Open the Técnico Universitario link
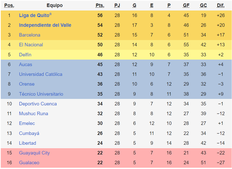This screenshot has width=232, height=169. pos(41,94)
